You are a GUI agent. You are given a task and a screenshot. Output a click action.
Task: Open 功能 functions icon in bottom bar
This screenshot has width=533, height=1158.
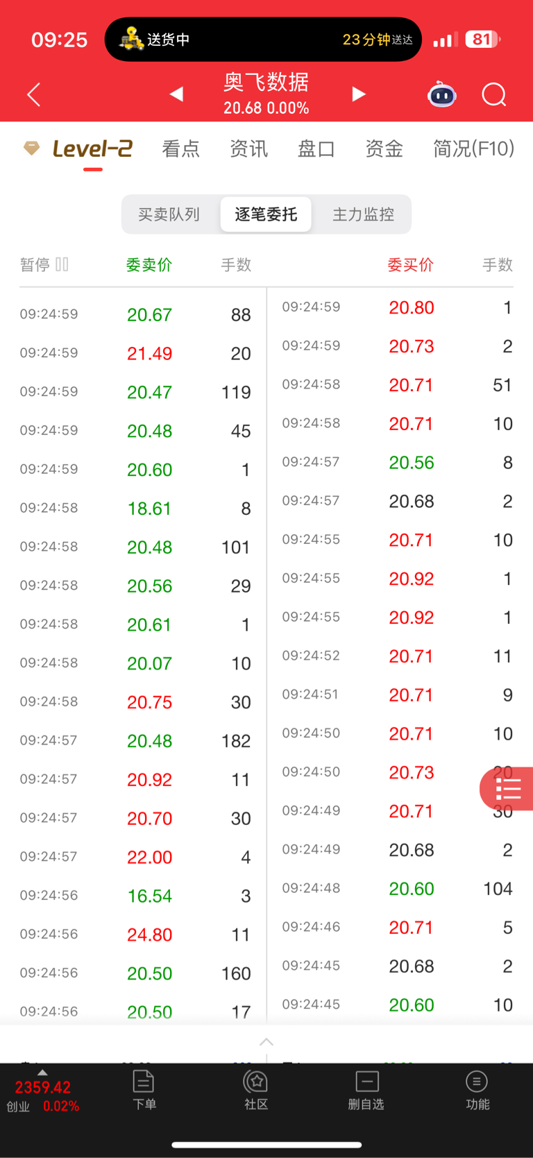[x=477, y=1090]
